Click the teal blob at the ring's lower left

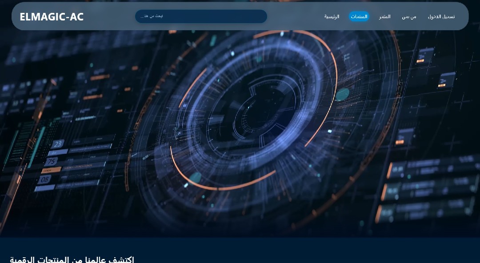(195, 178)
